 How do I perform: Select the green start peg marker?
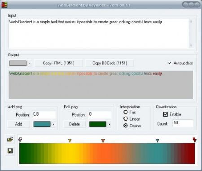[20, 139]
